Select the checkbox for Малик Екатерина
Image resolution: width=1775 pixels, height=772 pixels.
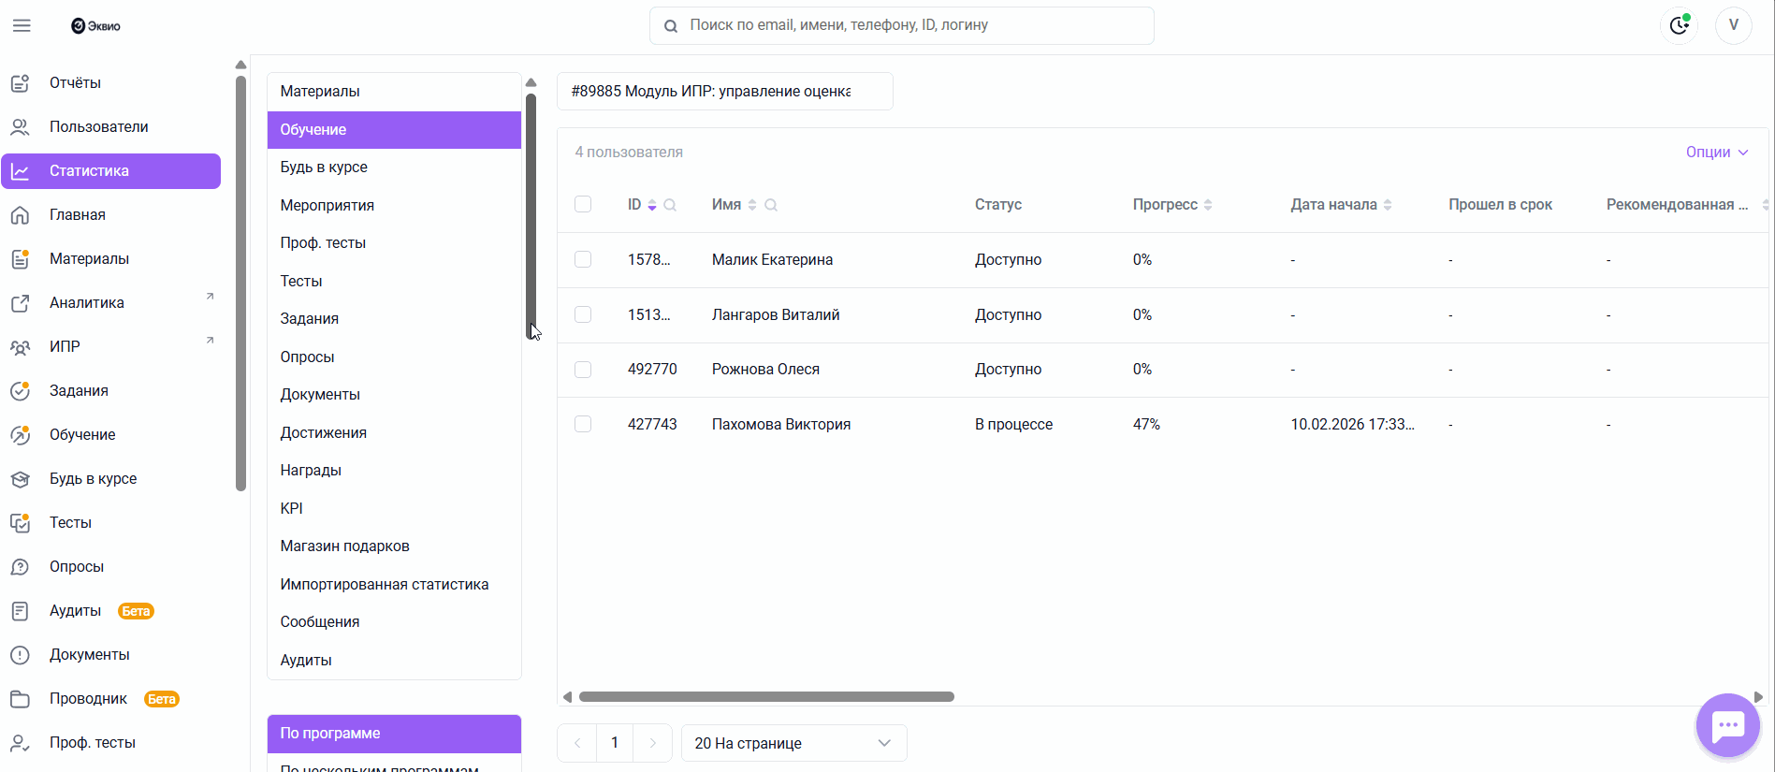583,259
